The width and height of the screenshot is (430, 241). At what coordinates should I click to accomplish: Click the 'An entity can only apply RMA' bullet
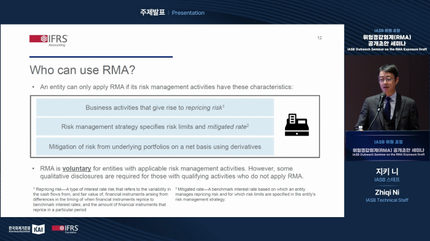(x=166, y=87)
